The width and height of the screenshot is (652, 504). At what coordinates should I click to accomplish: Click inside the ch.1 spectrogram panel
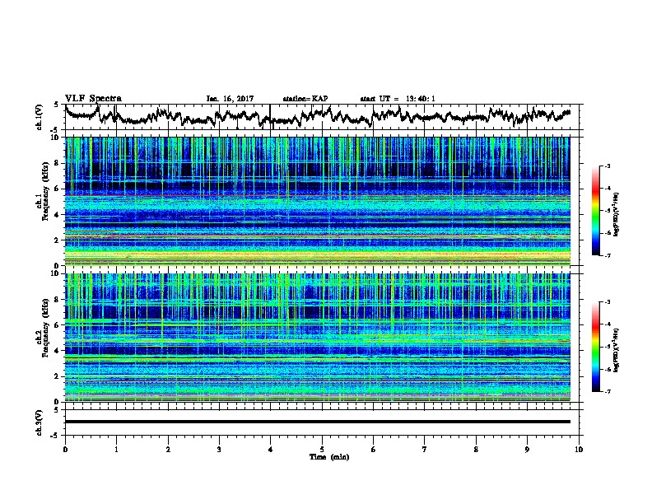[317, 201]
